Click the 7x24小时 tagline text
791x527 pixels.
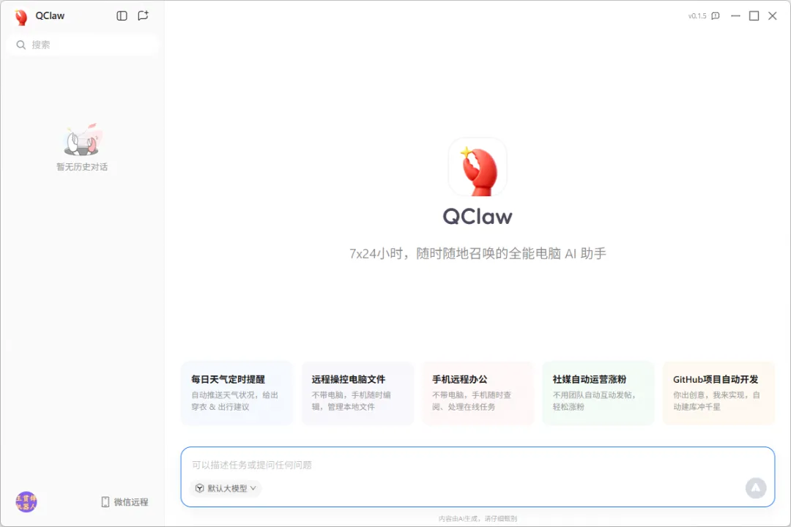coord(478,253)
